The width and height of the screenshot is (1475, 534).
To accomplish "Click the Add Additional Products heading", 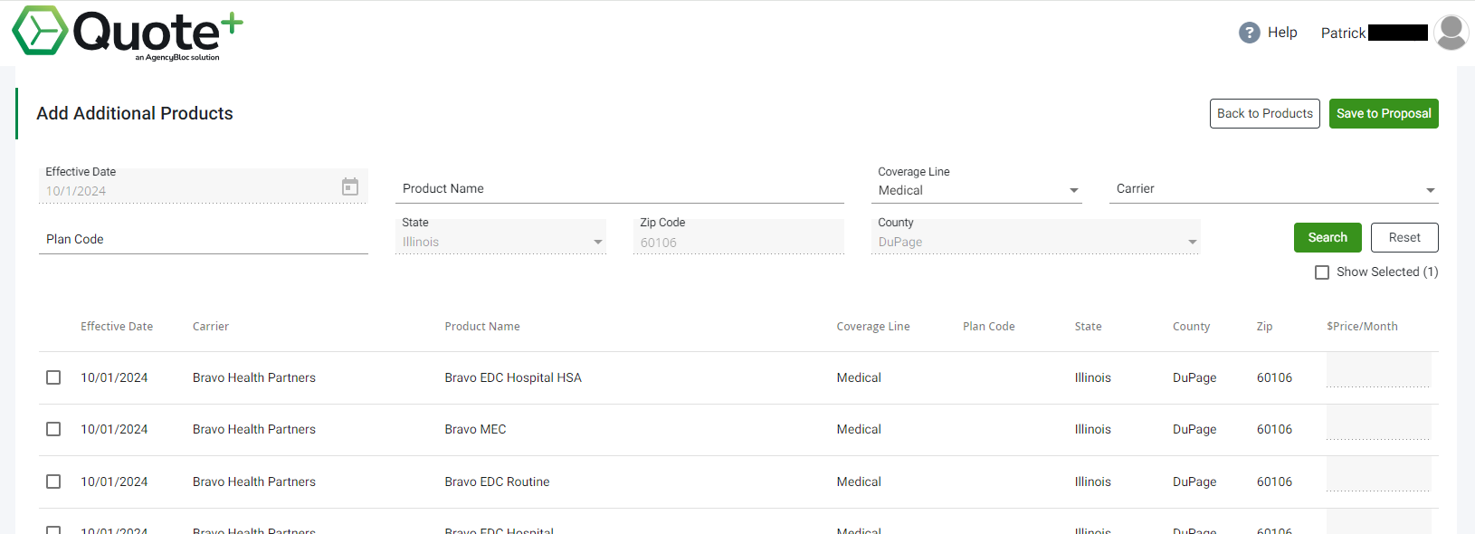I will coord(135,113).
